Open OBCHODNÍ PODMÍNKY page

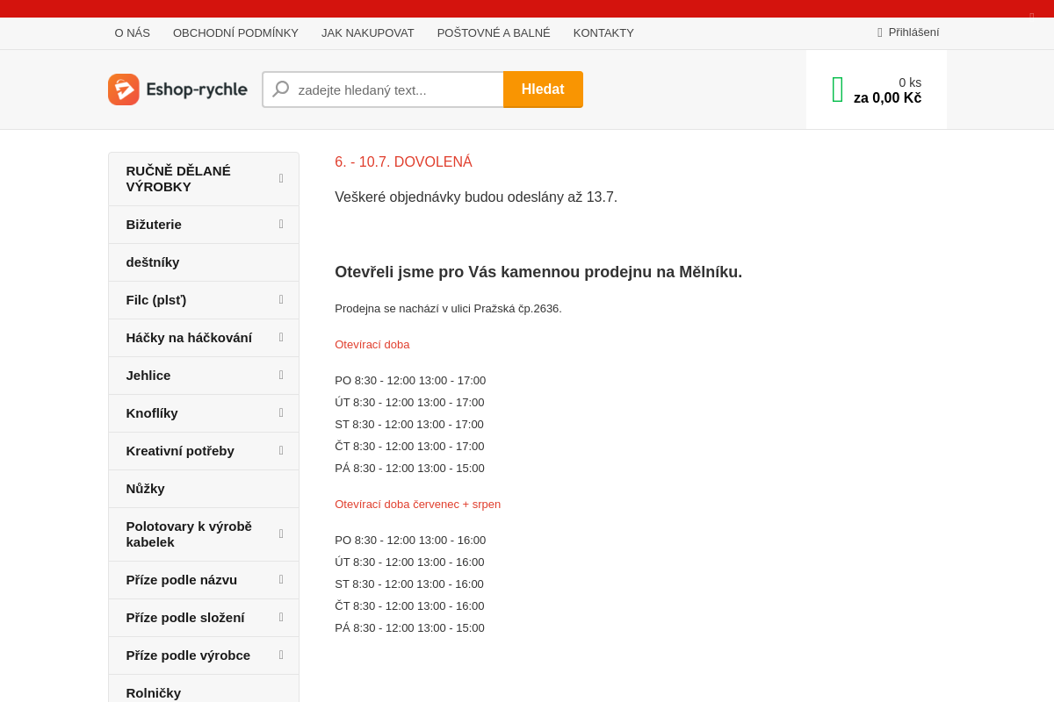click(235, 32)
